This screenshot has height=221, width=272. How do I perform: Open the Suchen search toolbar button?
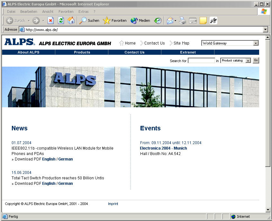pyautogui.click(x=89, y=20)
